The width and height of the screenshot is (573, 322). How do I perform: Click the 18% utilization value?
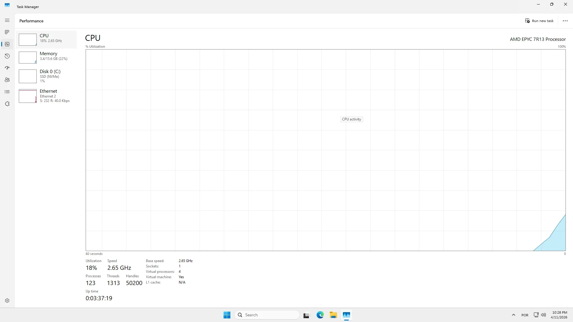click(x=91, y=268)
